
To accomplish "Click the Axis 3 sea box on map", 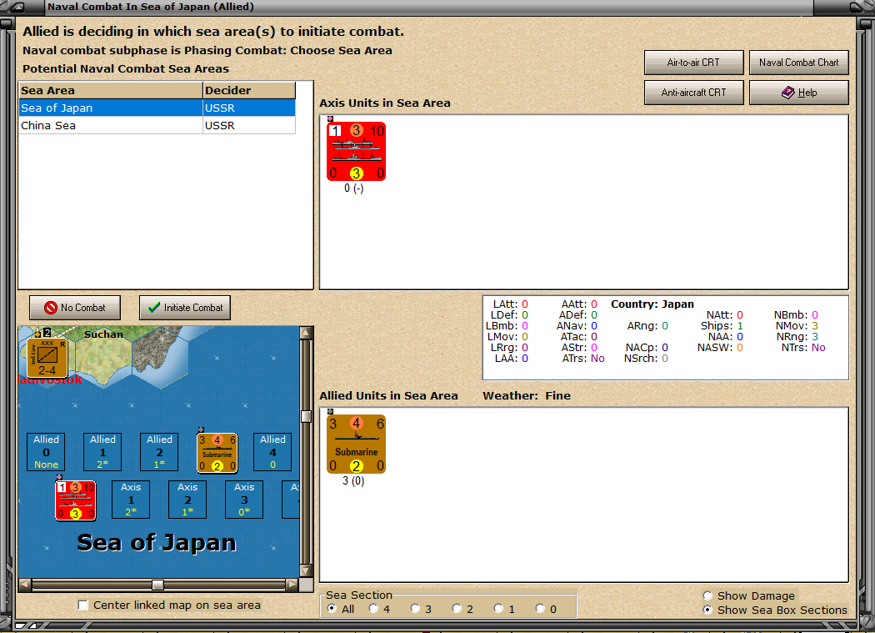I will (244, 500).
